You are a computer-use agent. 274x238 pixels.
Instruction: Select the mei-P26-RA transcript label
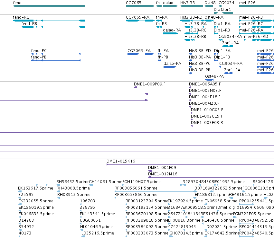tap(251, 30)
